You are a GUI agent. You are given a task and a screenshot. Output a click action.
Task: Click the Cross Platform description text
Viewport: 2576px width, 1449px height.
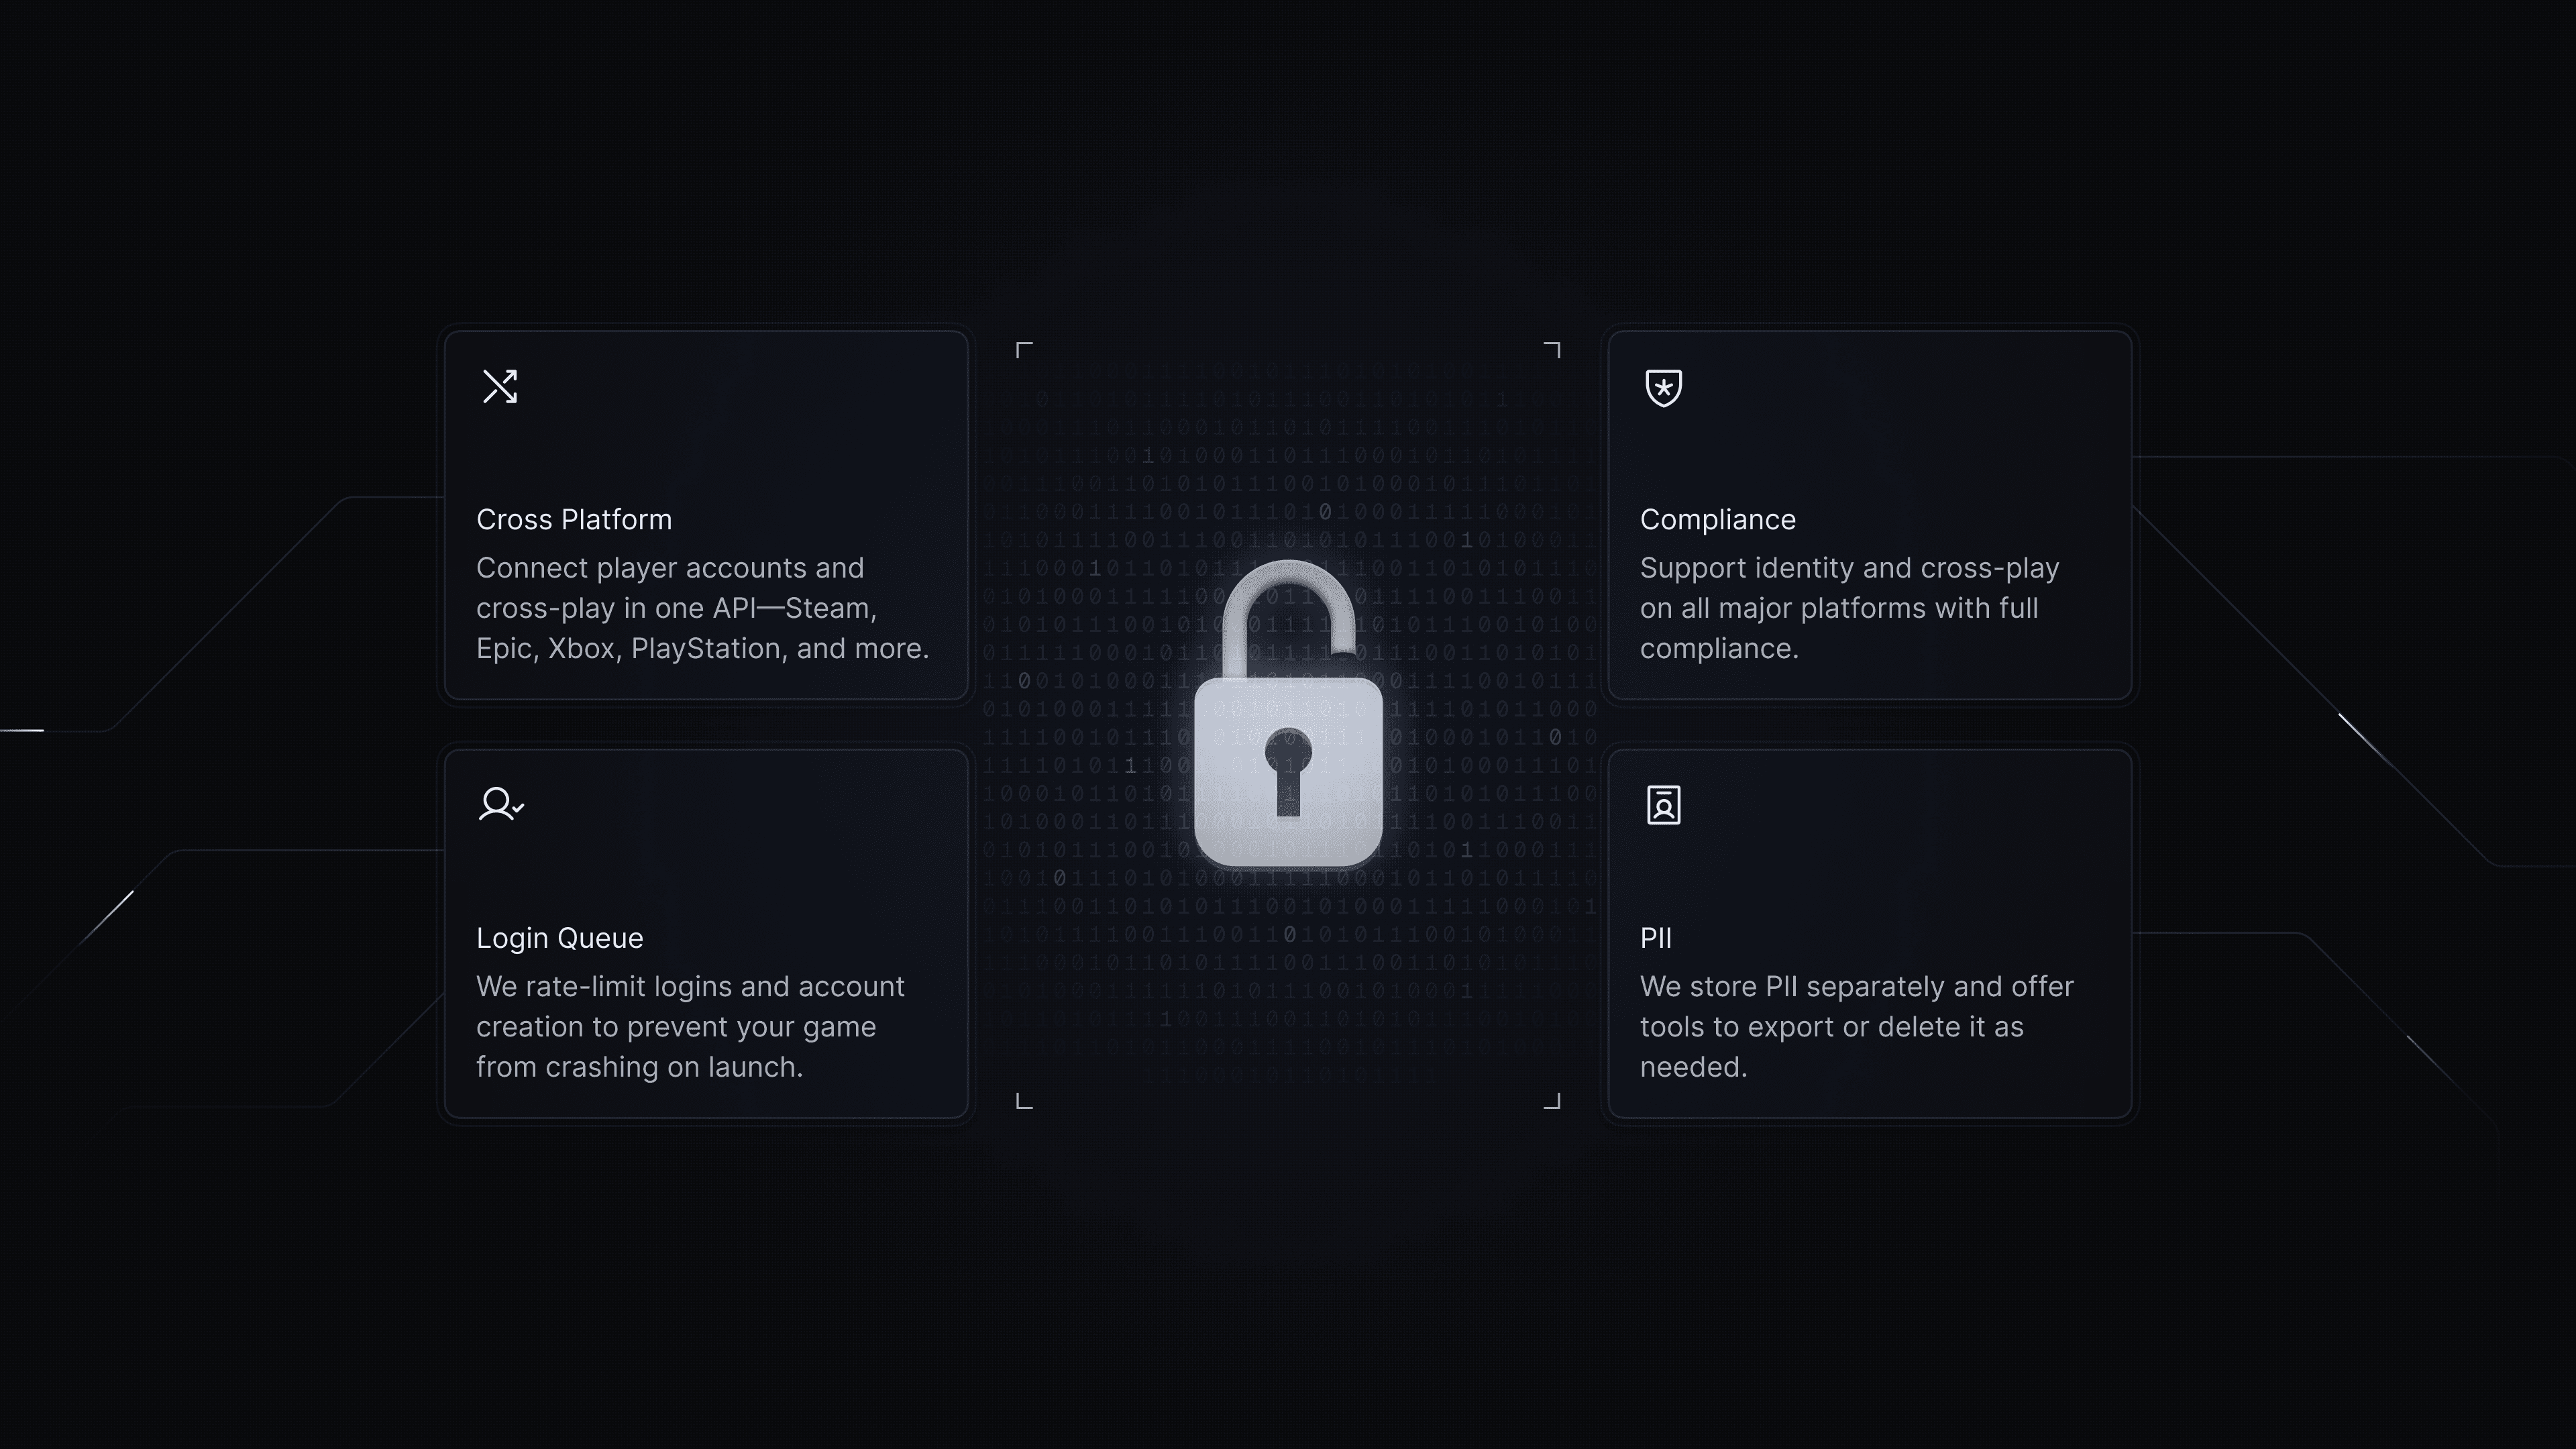click(x=703, y=608)
